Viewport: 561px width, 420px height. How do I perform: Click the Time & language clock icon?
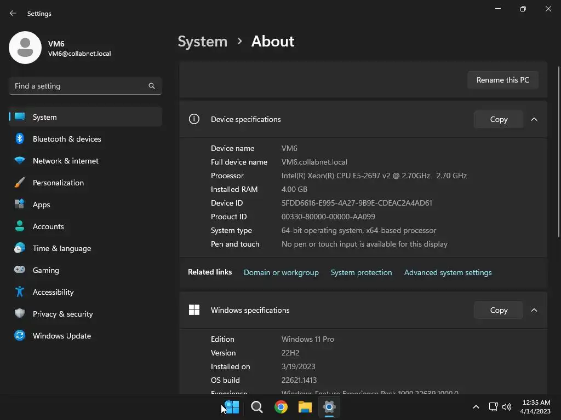pos(20,248)
